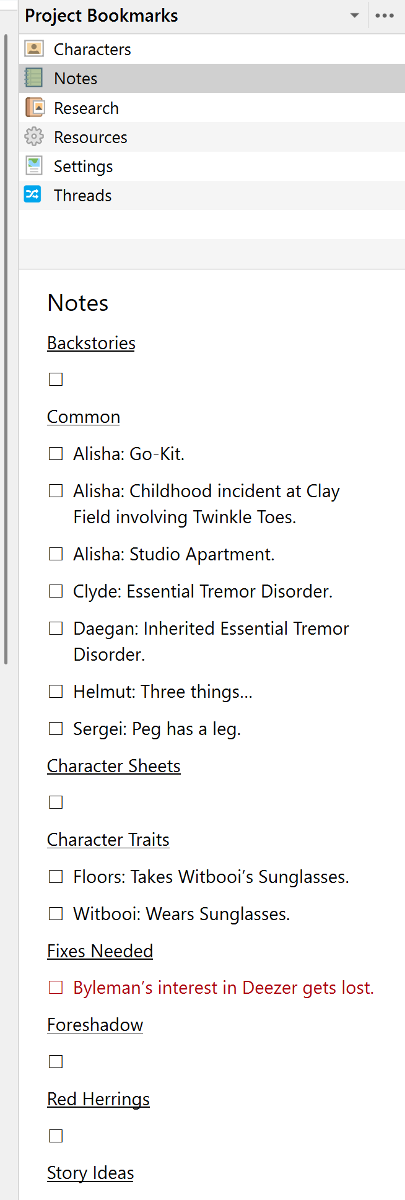Click the Project Bookmarks panel title
This screenshot has width=405, height=1200.
pos(102,15)
